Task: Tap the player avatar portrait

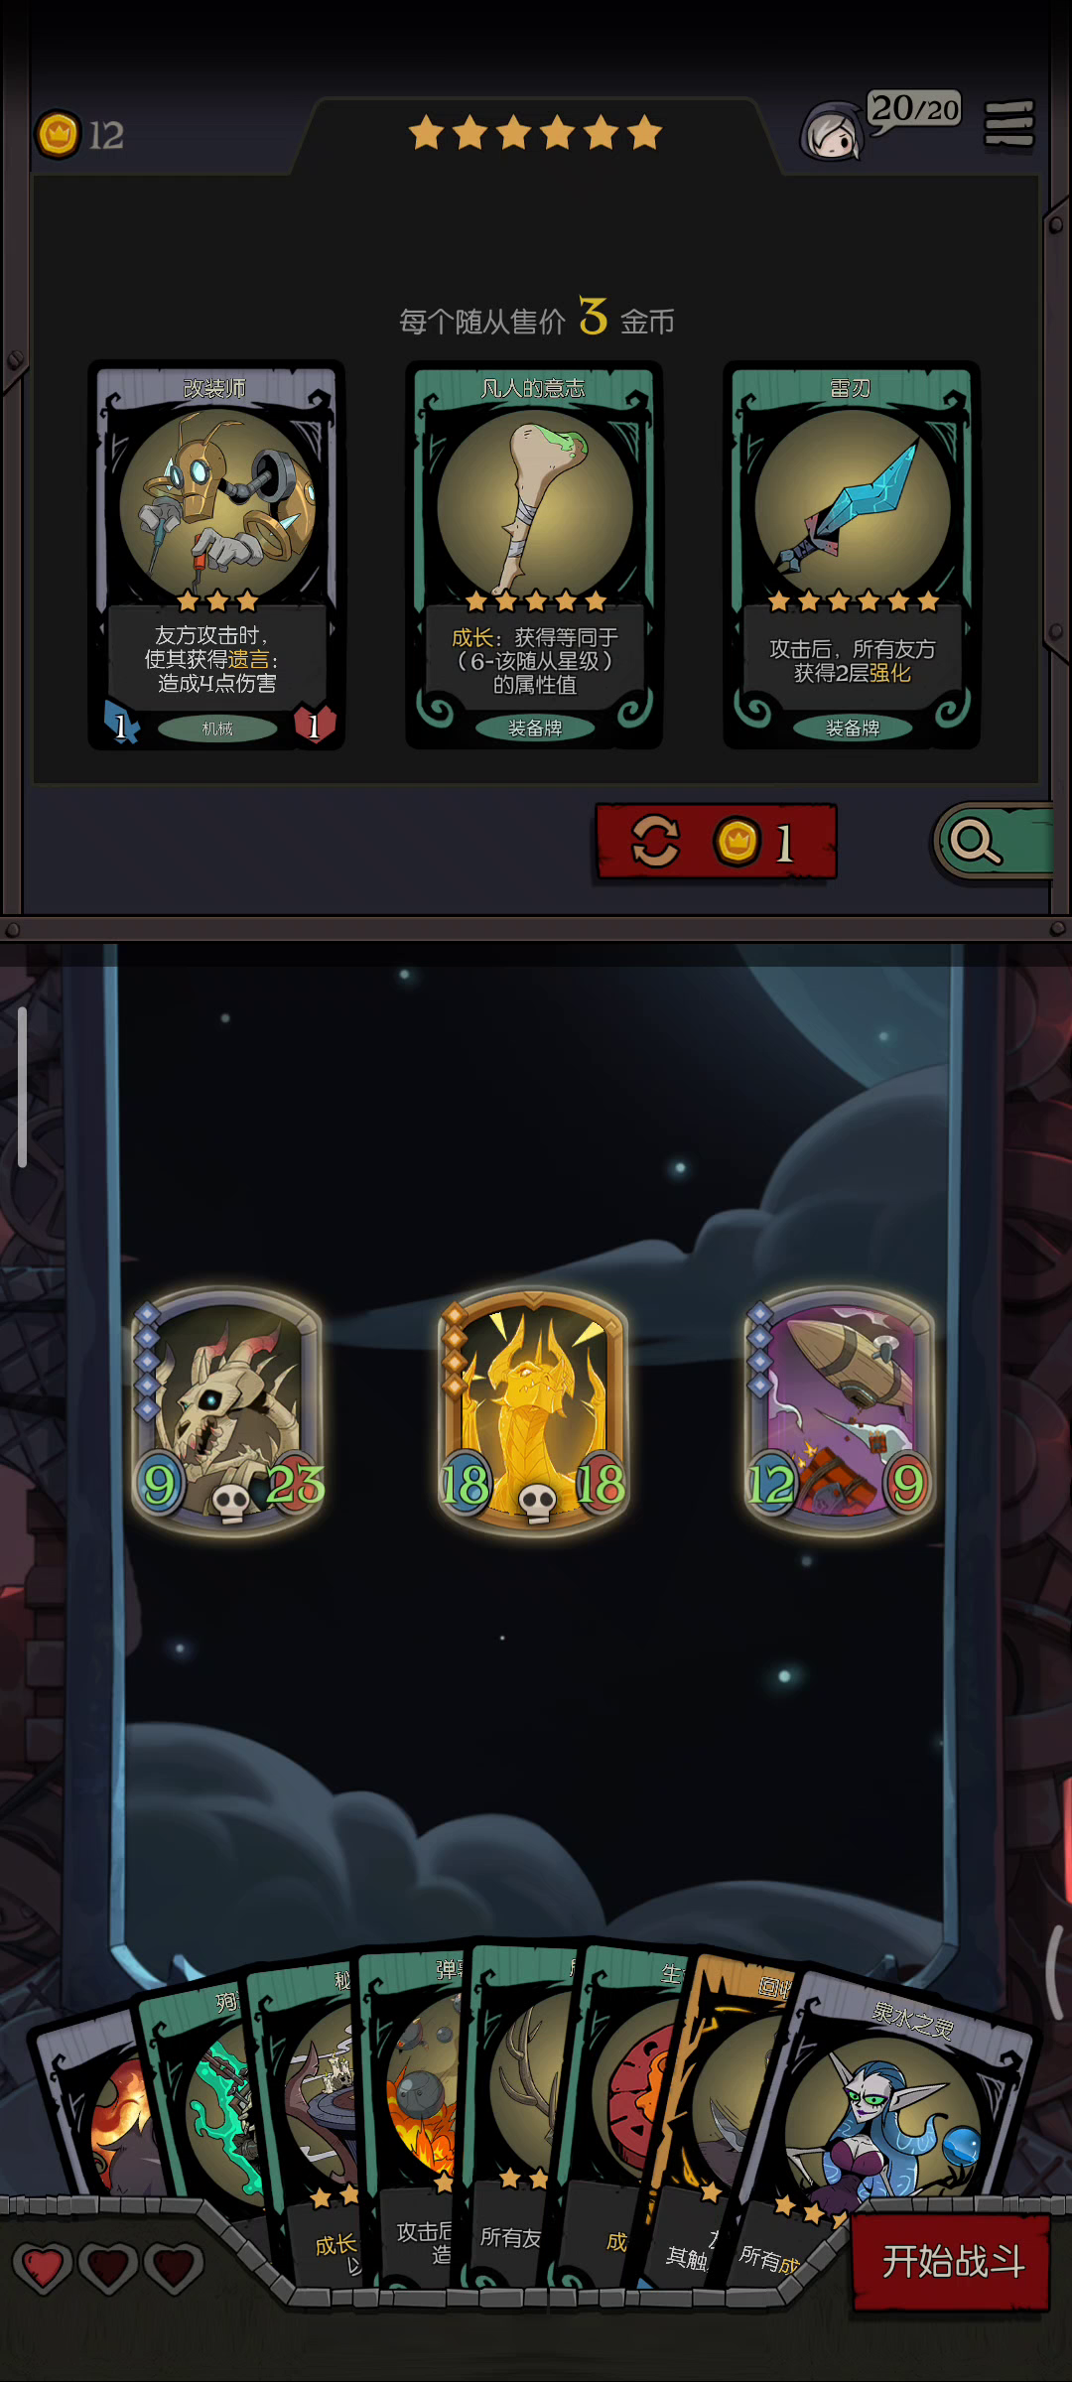Action: pyautogui.click(x=832, y=131)
